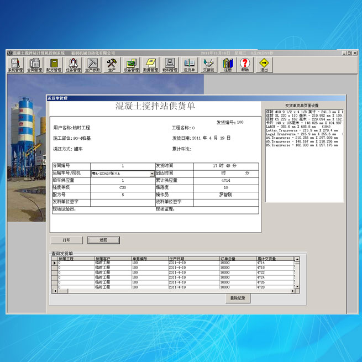
Task: Select the A4.Transverse paper entry
Action: tap(305, 138)
